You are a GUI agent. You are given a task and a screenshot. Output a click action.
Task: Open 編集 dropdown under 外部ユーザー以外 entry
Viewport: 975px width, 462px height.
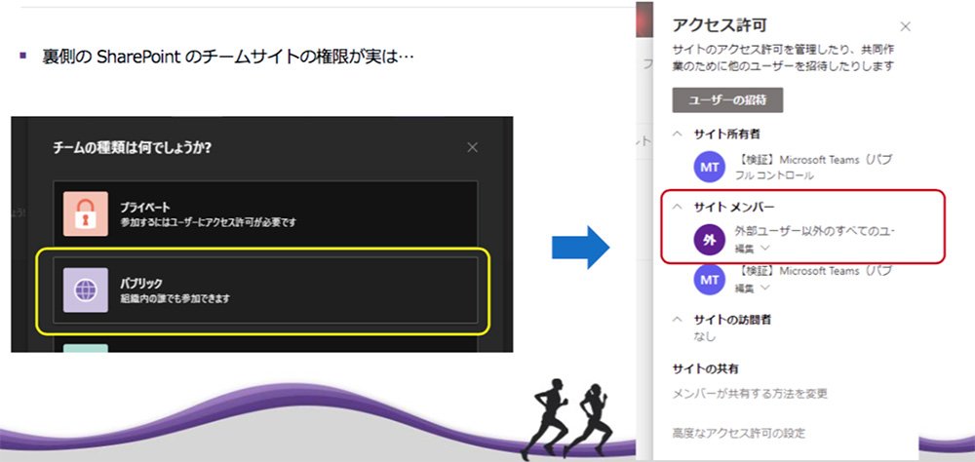pos(753,249)
